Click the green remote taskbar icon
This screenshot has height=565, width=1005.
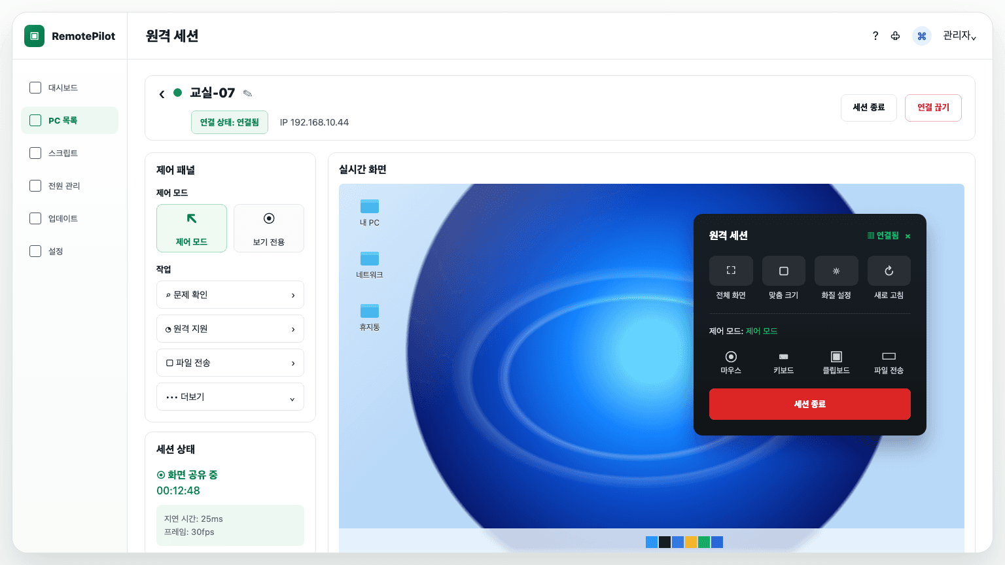click(x=704, y=542)
